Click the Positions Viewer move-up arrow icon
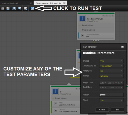The image size is (128, 115). 110,16
